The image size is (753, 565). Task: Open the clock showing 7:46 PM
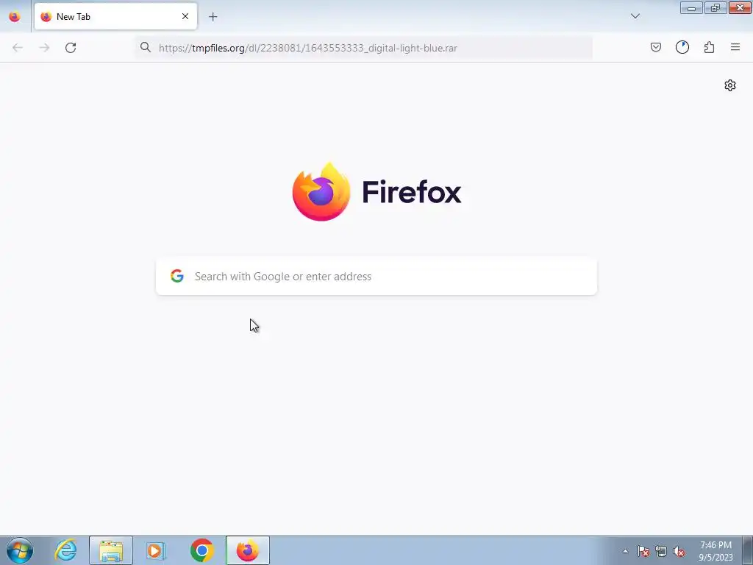pos(715,551)
